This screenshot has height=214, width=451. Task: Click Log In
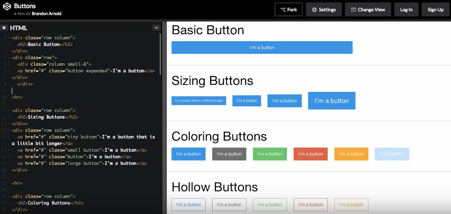[x=406, y=10]
